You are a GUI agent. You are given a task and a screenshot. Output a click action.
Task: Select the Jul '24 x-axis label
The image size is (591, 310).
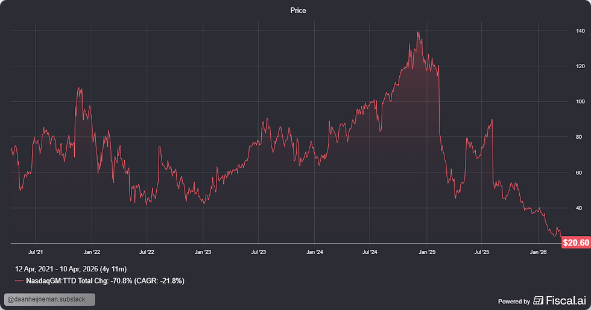370,252
